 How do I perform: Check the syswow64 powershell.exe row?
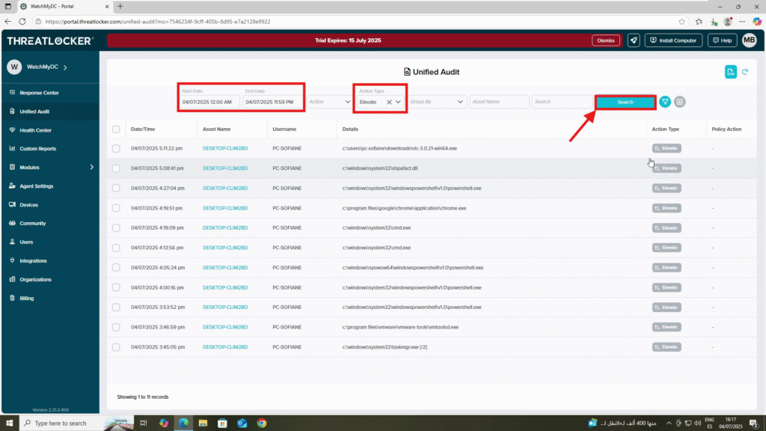pyautogui.click(x=116, y=268)
